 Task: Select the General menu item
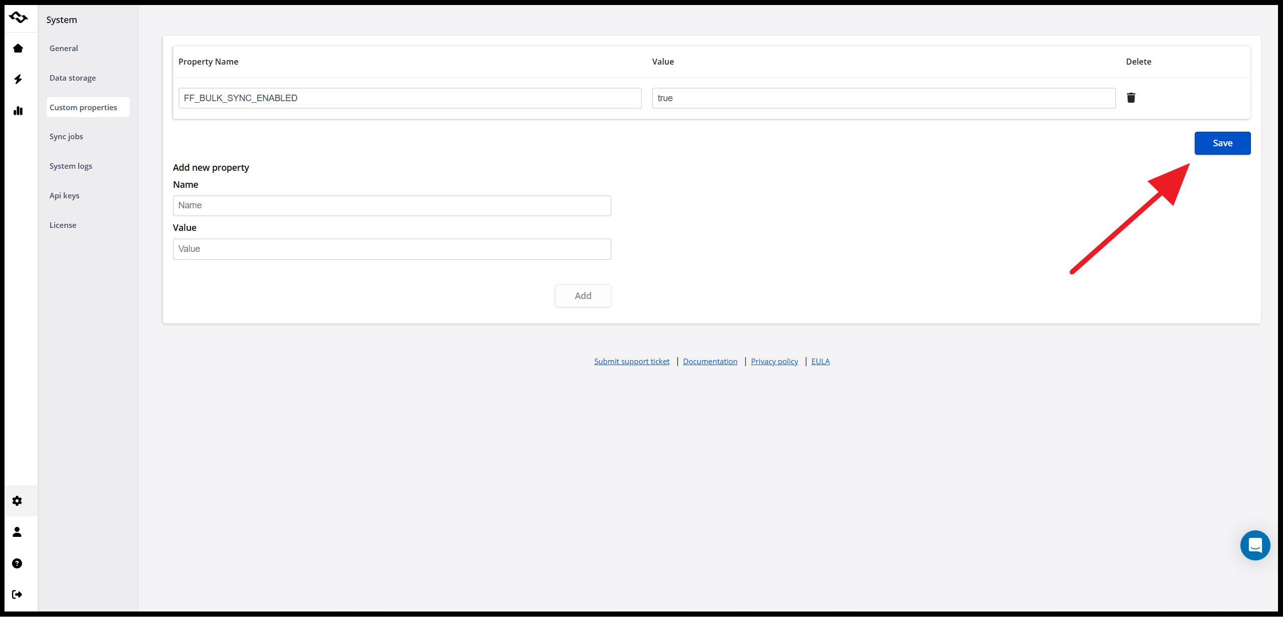pyautogui.click(x=64, y=49)
